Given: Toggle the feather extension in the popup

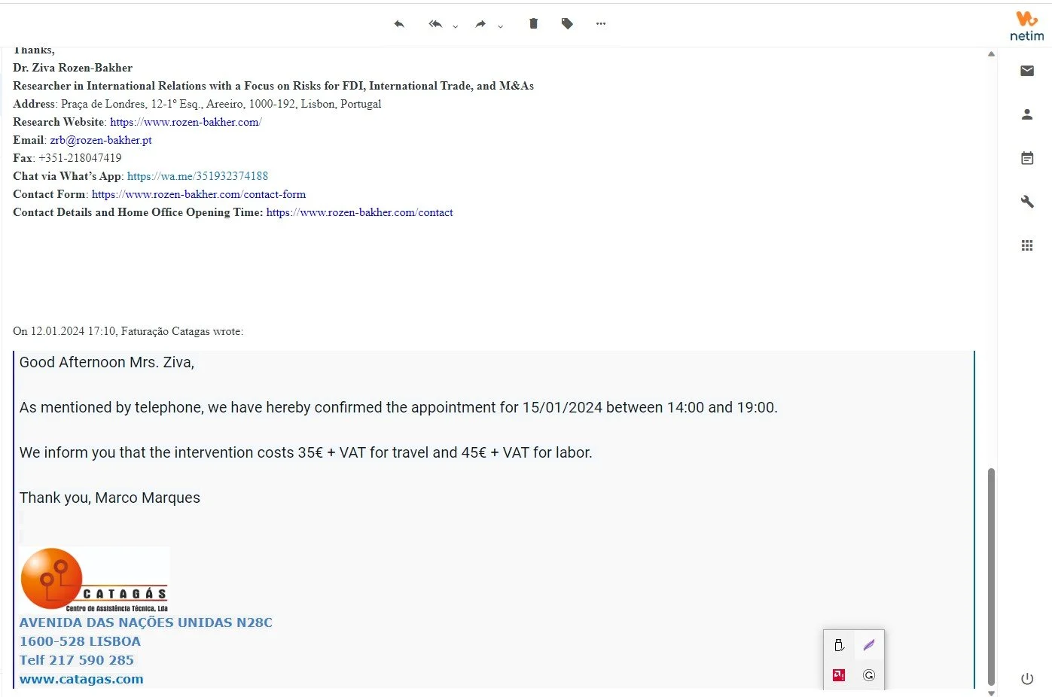Looking at the screenshot, I should click(869, 645).
